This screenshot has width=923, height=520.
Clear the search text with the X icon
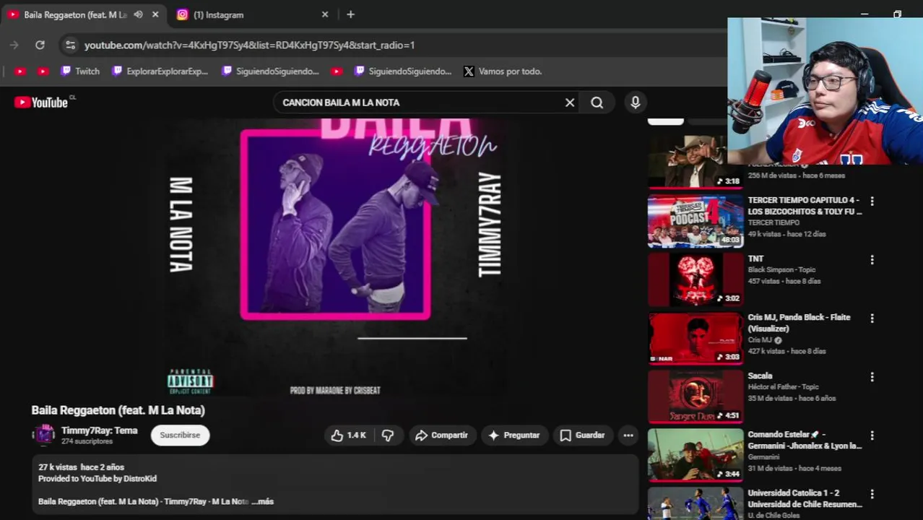570,103
